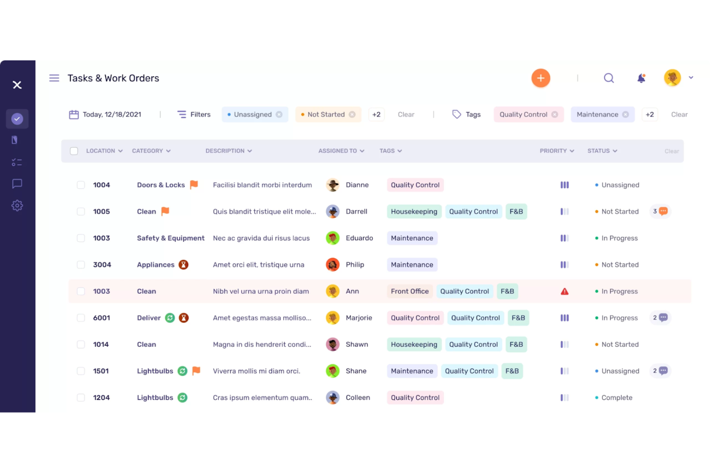Viewport: 710px width, 473px height.
Task: Open the notifications bell
Action: click(x=641, y=78)
